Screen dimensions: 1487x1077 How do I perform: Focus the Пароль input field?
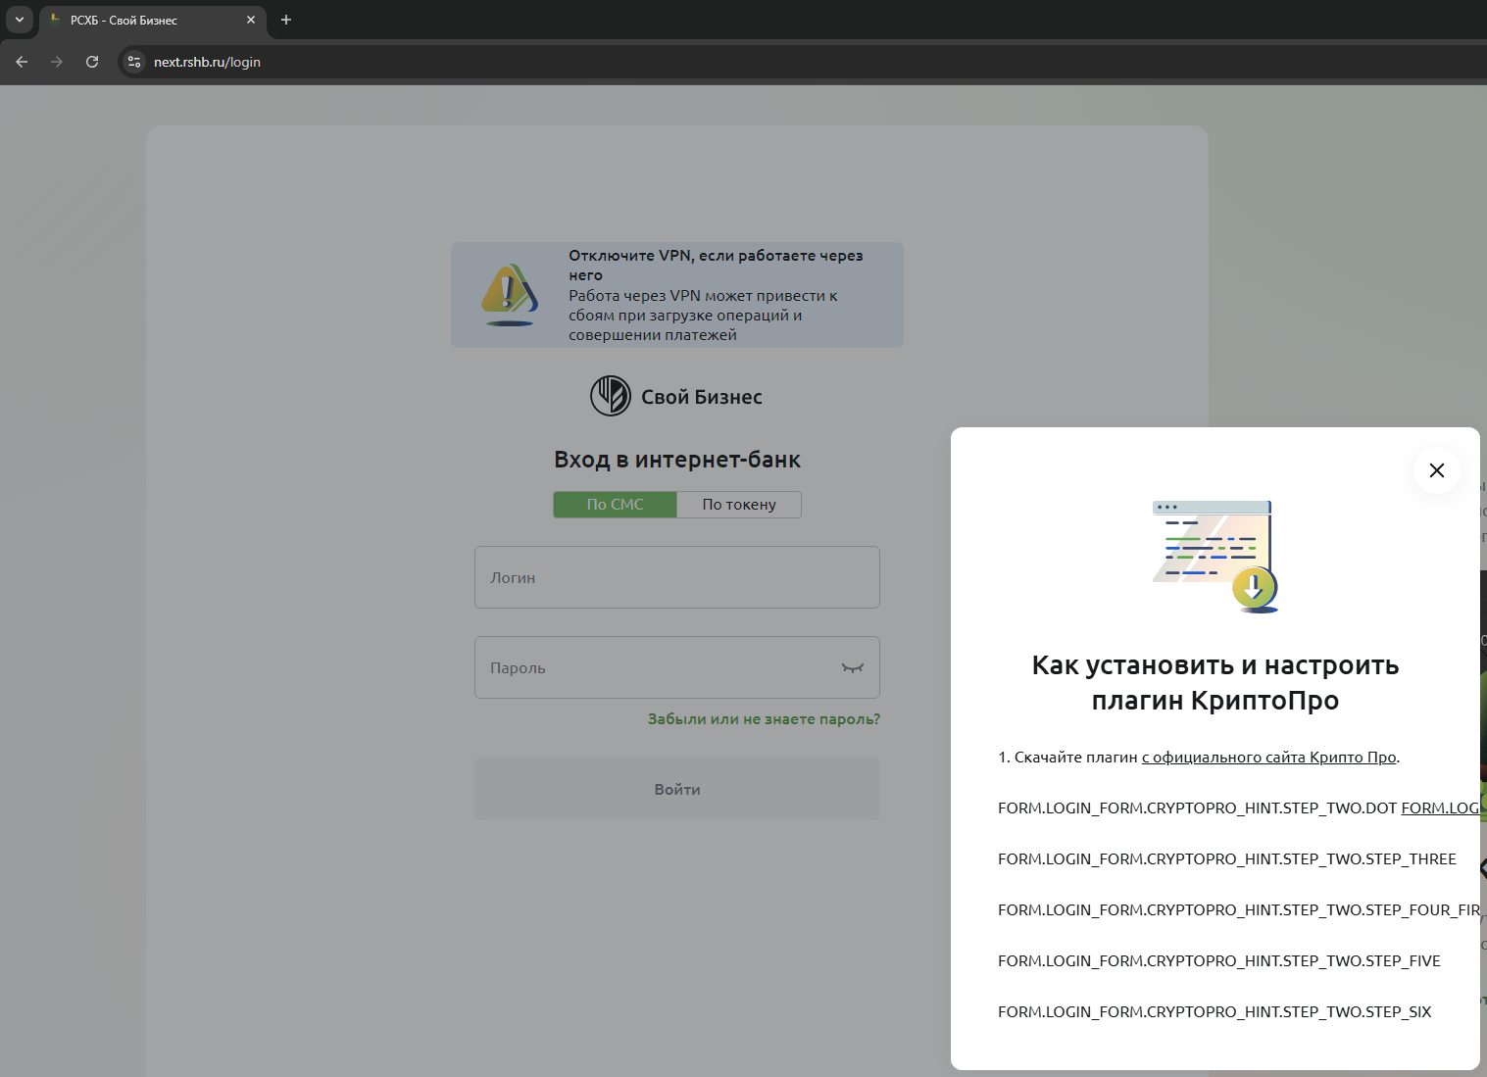tap(677, 667)
